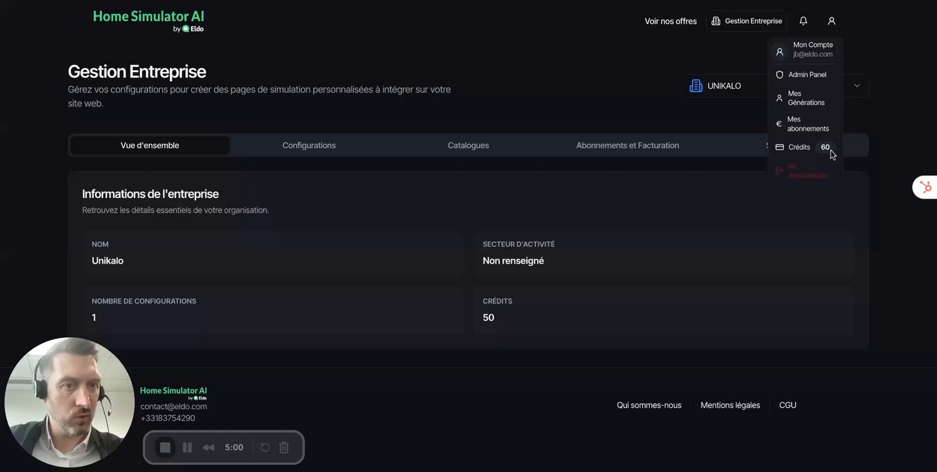Click the notifications bell icon

(x=803, y=21)
